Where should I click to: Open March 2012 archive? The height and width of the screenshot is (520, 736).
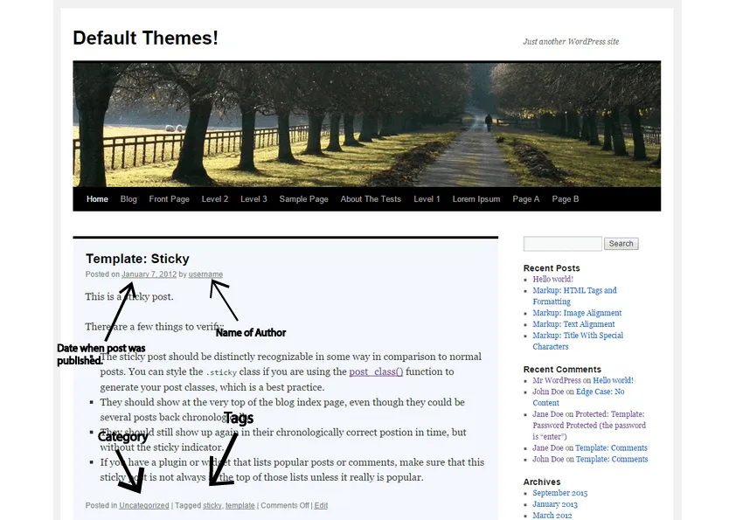coord(552,515)
